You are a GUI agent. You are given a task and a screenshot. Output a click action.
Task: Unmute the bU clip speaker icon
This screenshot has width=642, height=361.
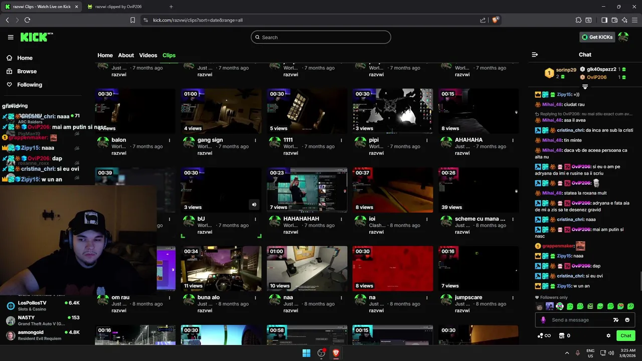(x=254, y=205)
